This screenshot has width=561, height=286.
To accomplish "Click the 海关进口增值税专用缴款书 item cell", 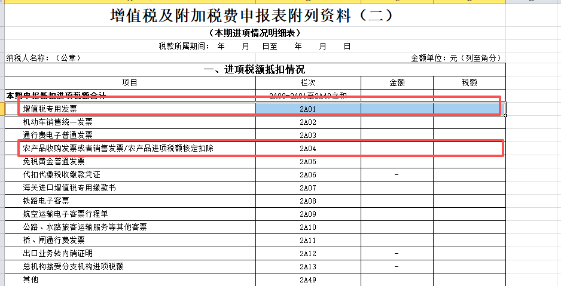I will [x=130, y=188].
